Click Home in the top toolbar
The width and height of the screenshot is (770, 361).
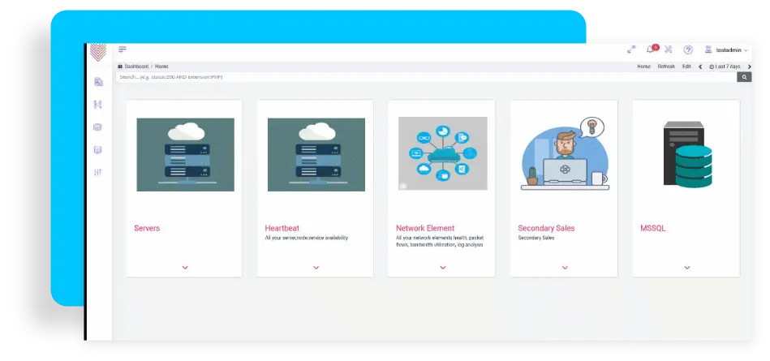coord(643,67)
